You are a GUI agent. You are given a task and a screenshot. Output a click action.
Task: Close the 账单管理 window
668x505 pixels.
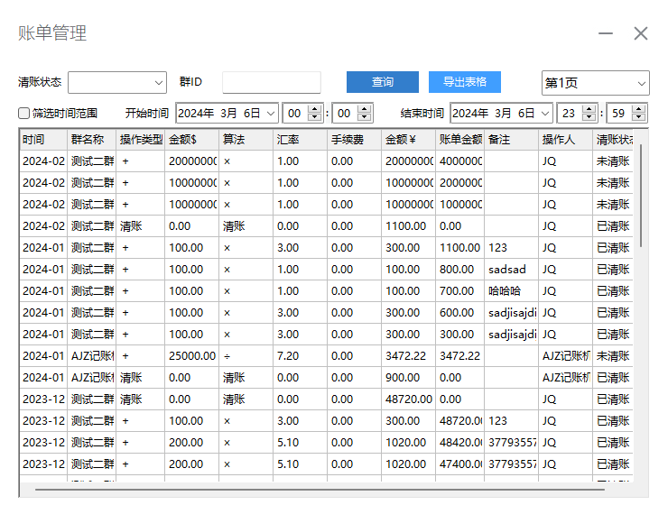pyautogui.click(x=641, y=34)
